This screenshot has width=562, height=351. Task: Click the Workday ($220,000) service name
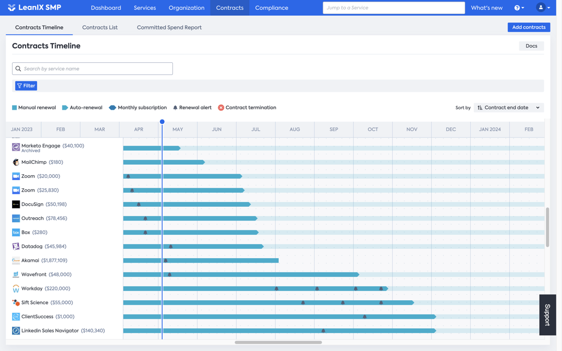click(45, 289)
